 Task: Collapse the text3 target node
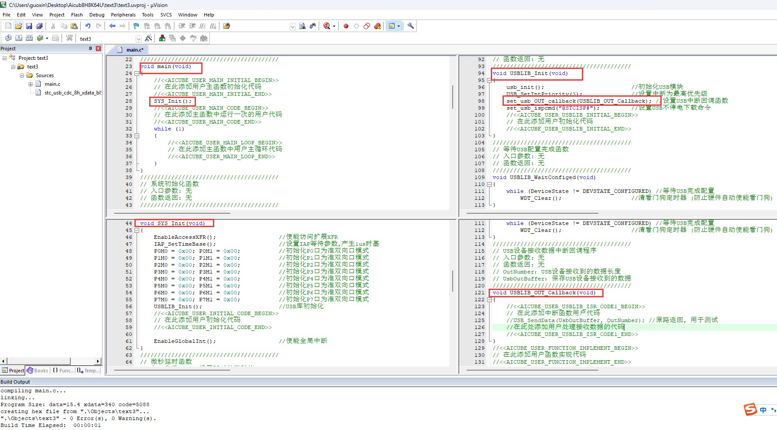(13, 67)
